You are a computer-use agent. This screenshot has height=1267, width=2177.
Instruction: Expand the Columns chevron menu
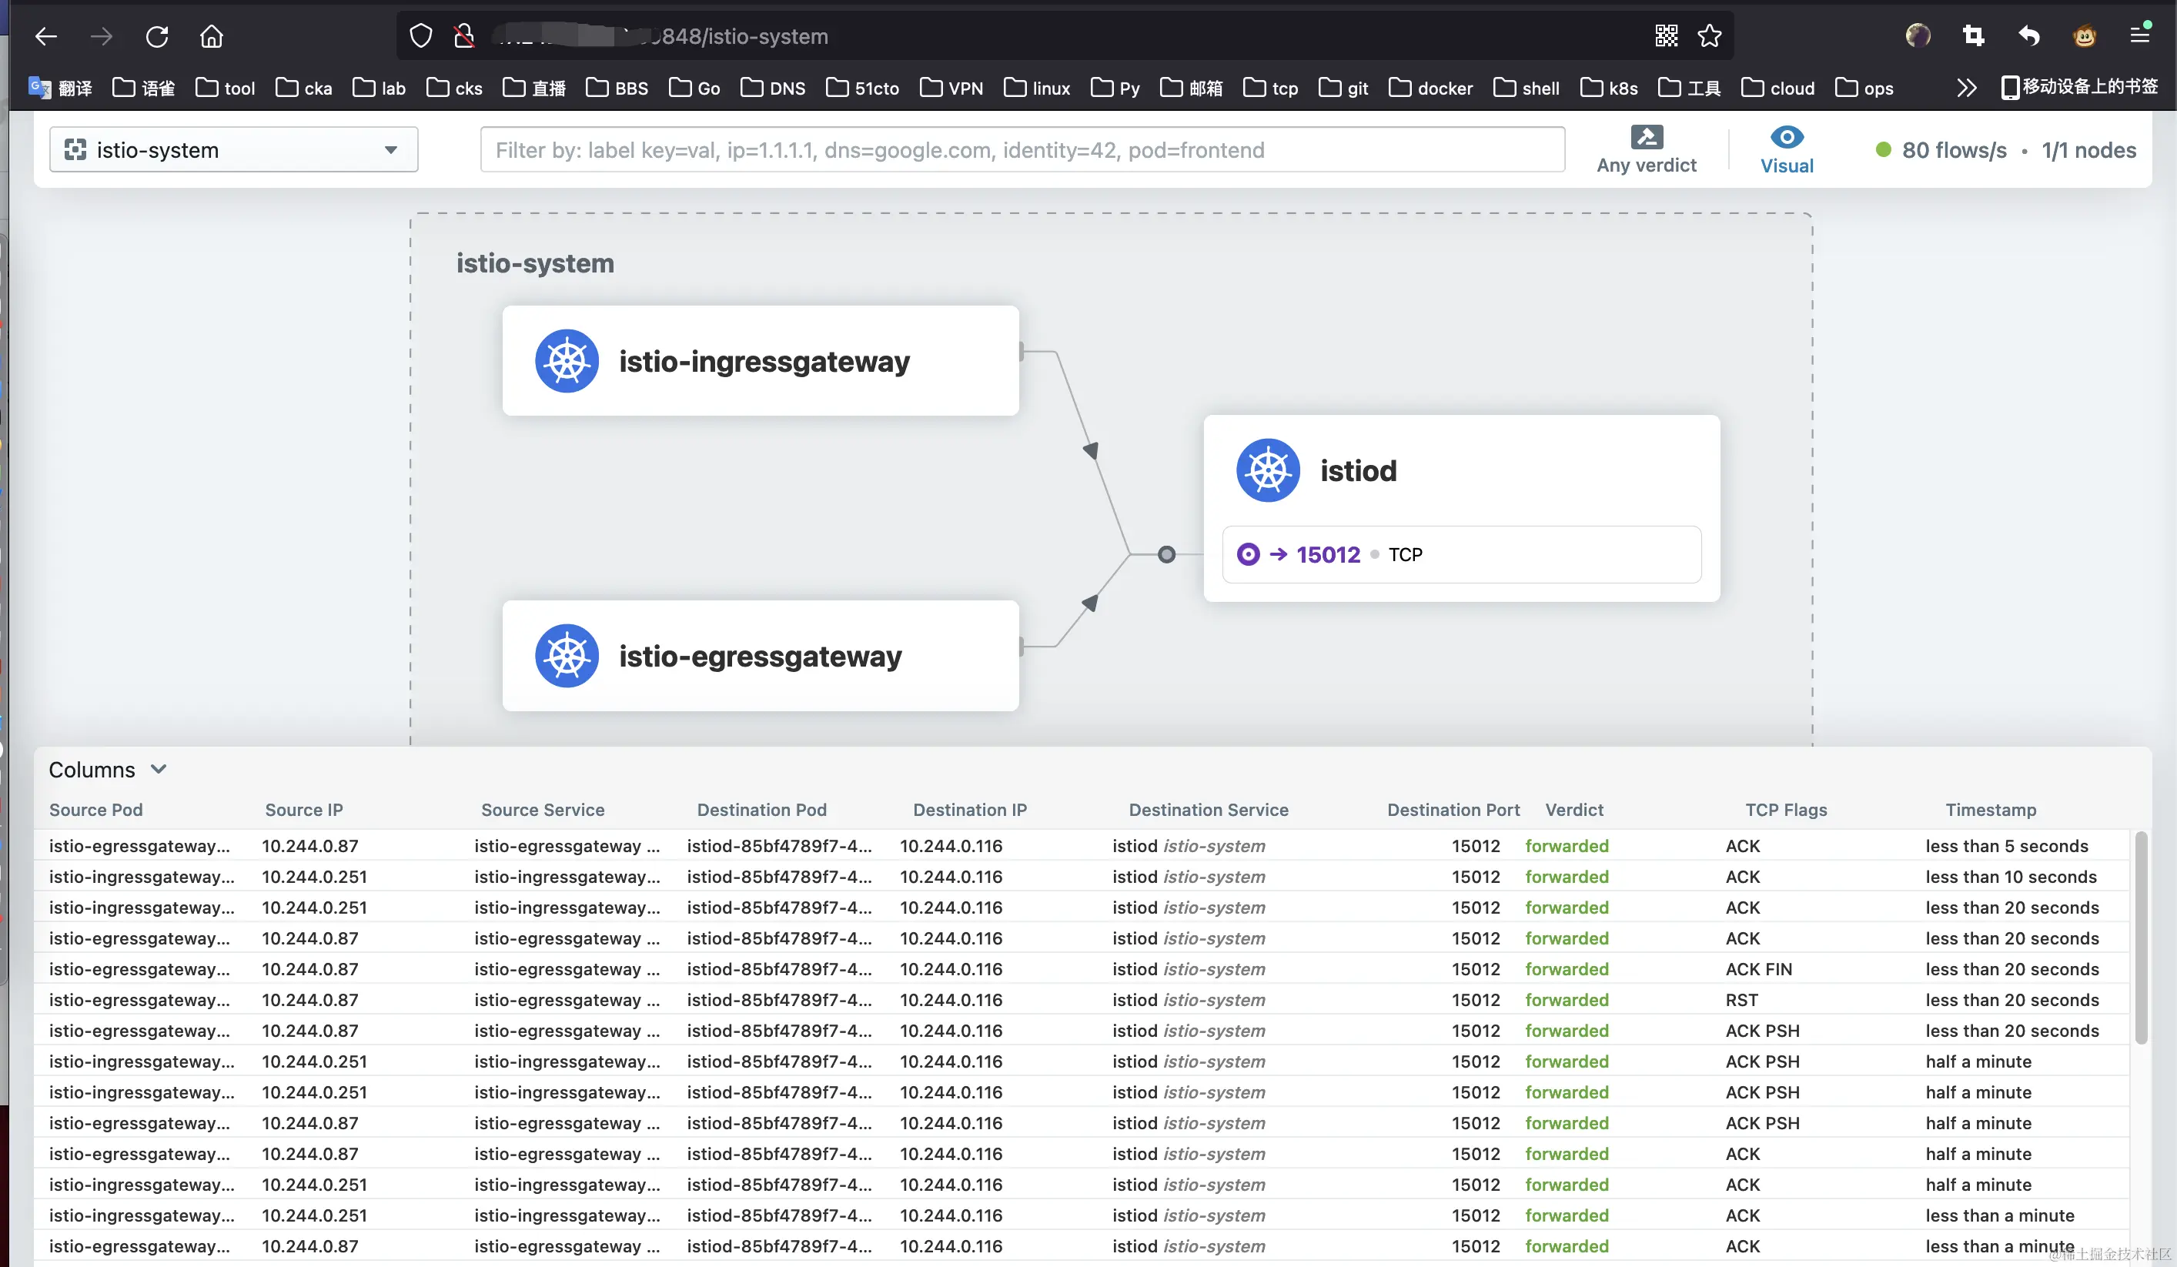158,769
